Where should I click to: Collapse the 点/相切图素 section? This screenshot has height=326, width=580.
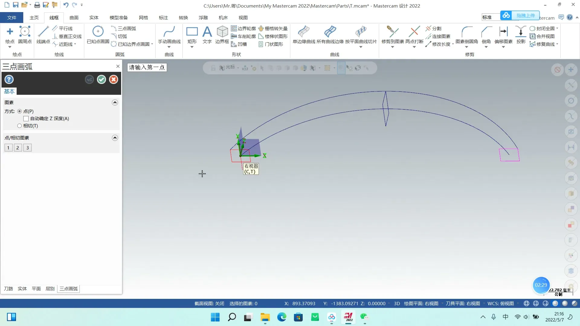click(115, 138)
